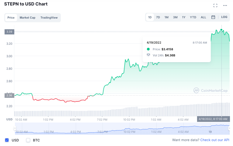
Task: Select the YTD time range
Action: coord(193,17)
